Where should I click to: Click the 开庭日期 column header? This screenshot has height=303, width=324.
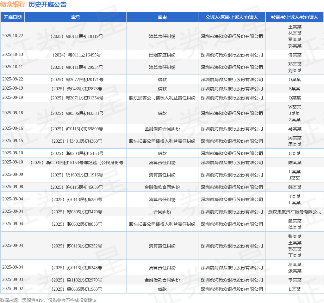[x=13, y=17]
